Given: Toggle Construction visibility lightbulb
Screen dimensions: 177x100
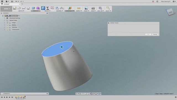Looking at the screenshot, I should pos(7,29).
